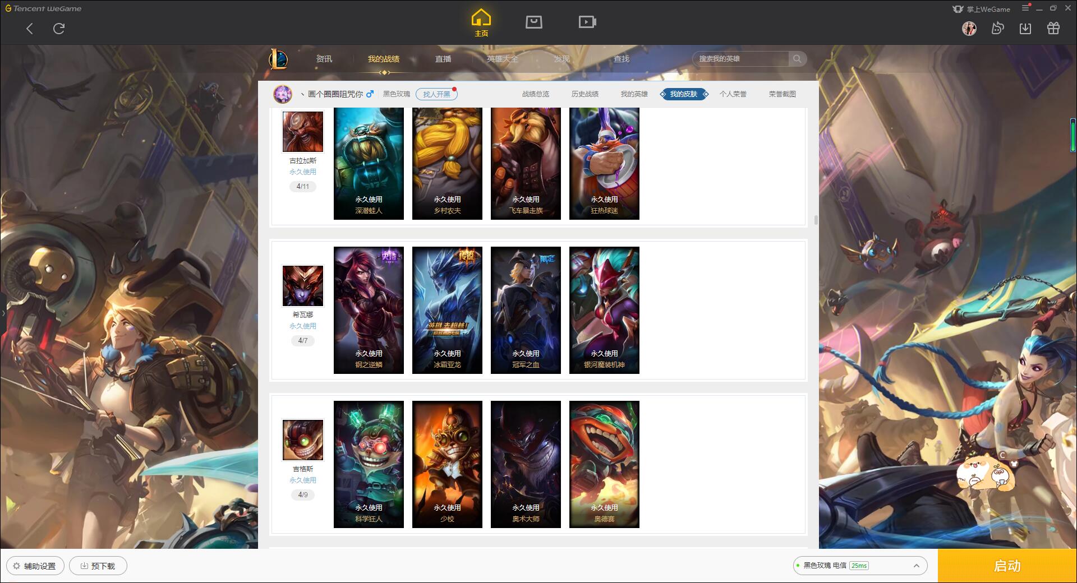Open the 冰霜亚龙 skin card

447,310
